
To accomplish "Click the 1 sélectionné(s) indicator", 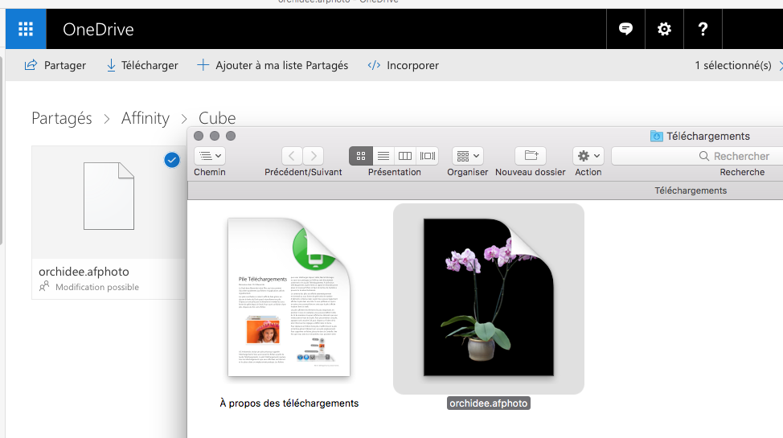I will [x=733, y=65].
